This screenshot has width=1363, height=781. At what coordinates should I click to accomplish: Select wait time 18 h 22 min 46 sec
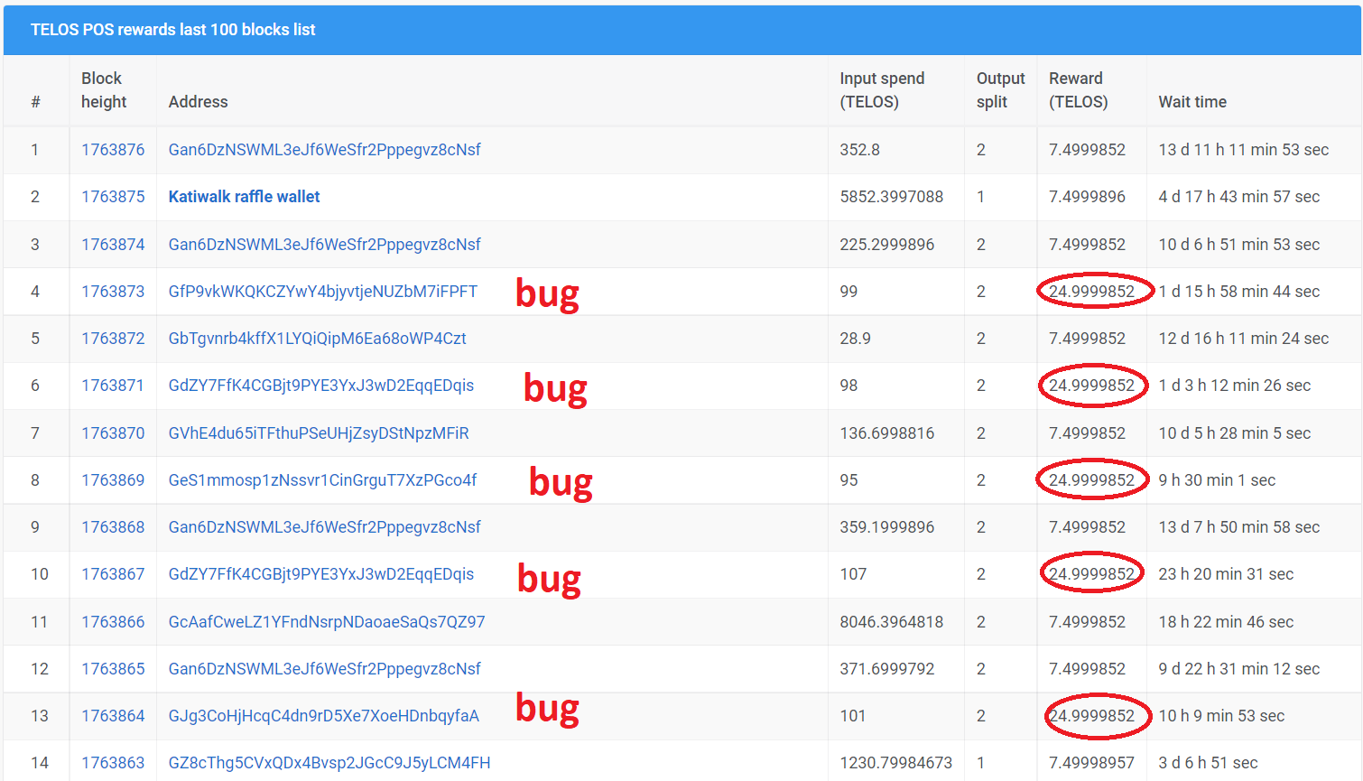[1226, 622]
